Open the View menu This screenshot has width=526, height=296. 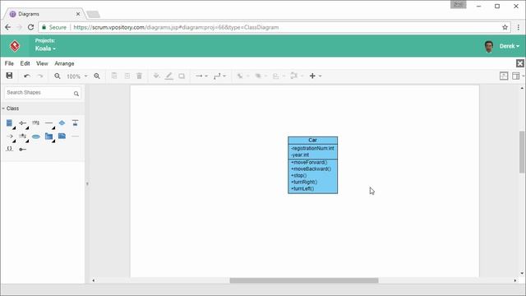pyautogui.click(x=42, y=63)
